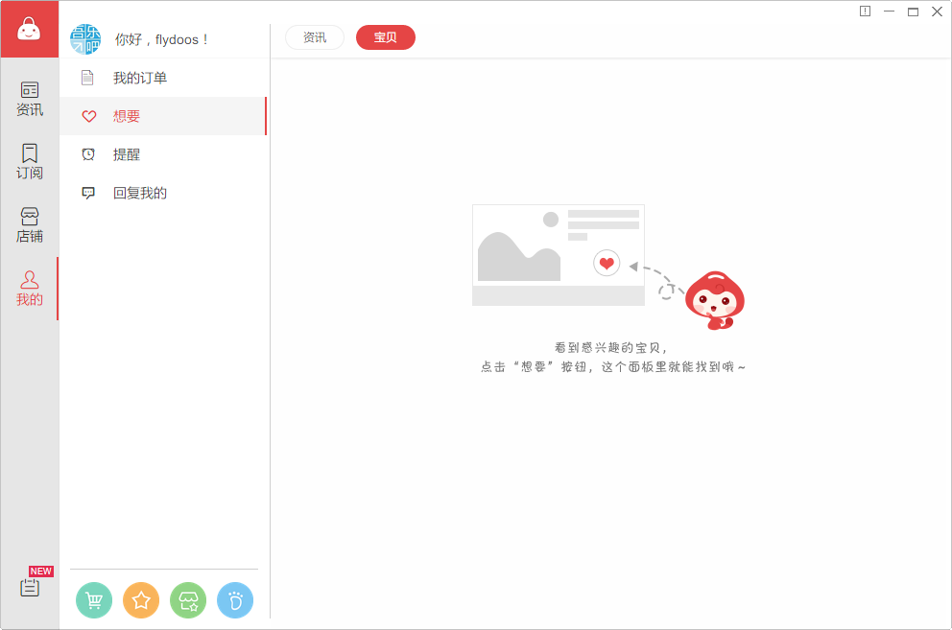Image resolution: width=952 pixels, height=630 pixels.
Task: Maximize the application window
Action: [914, 11]
